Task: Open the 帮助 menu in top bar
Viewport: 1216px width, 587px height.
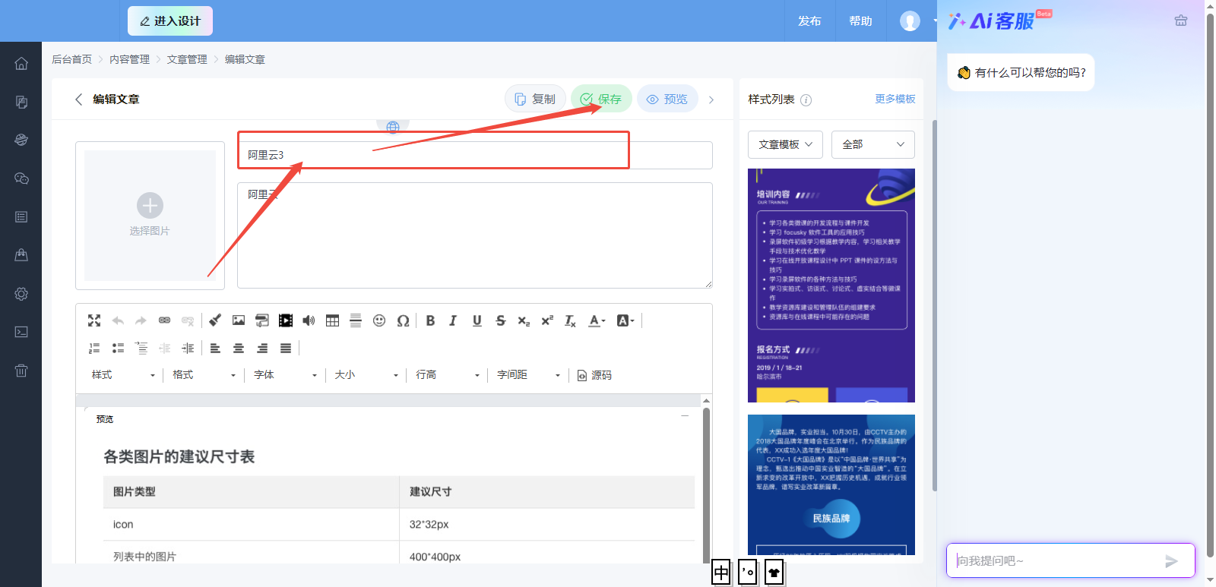Action: pyautogui.click(x=860, y=21)
